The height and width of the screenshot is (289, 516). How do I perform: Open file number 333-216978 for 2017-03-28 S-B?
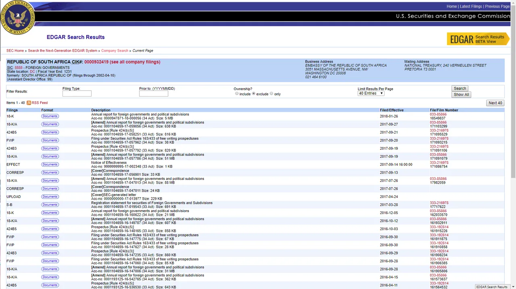(x=439, y=203)
